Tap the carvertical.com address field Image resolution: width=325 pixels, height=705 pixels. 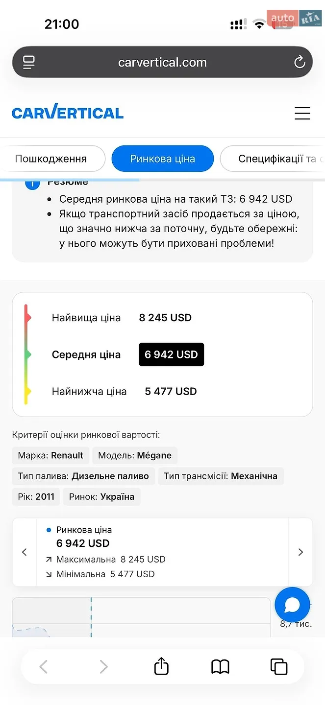point(162,62)
